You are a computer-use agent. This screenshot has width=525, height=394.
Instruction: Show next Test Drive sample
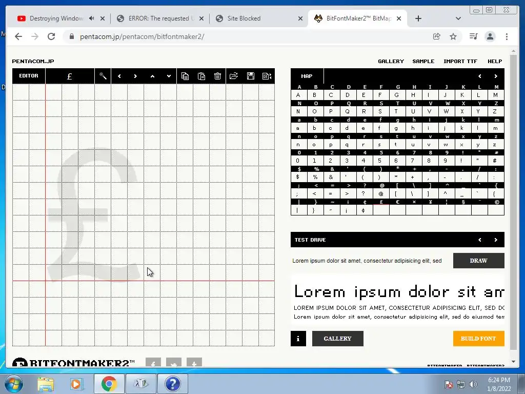[x=496, y=240]
